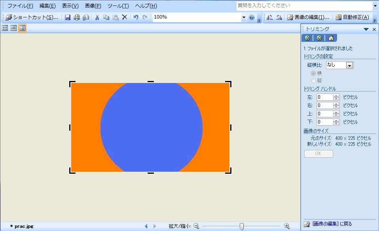Open the 画像(P) menu
This screenshot has width=379, height=231.
(93, 6)
